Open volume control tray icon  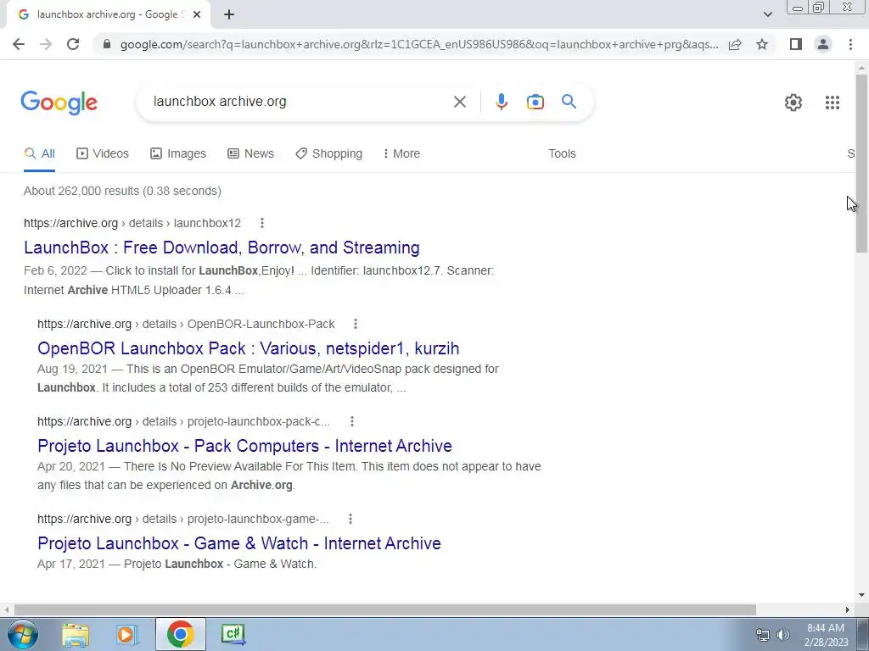tap(783, 635)
